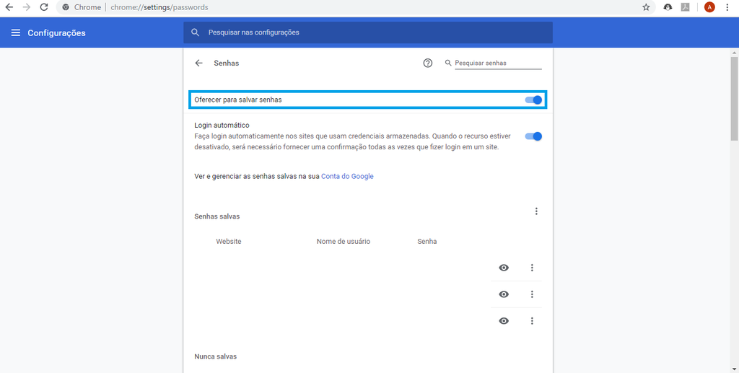This screenshot has width=739, height=373.
Task: Go back from Senhas page arrow
Action: [x=198, y=63]
